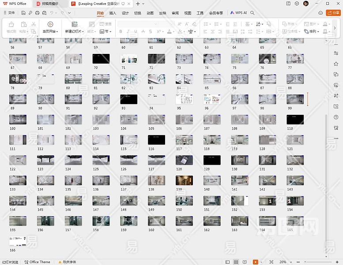Toggle slide sorter view button in status bar
The height and width of the screenshot is (265, 343).
point(237,262)
